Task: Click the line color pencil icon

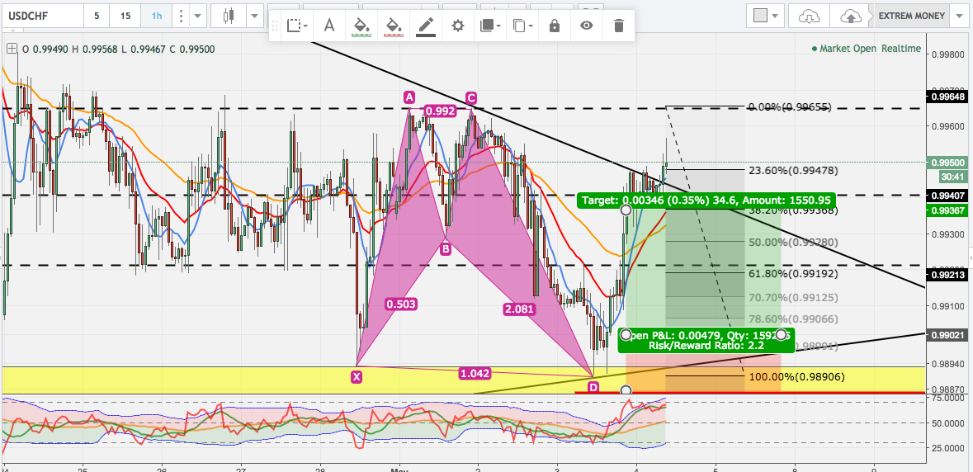Action: [x=425, y=26]
